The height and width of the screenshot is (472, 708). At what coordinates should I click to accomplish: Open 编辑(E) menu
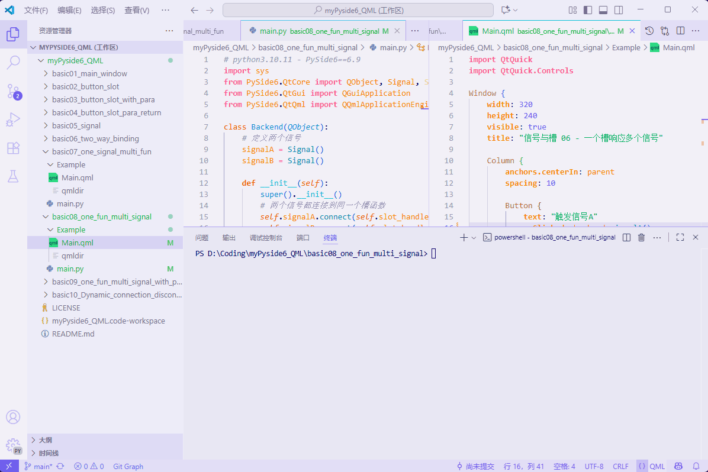[x=69, y=10]
